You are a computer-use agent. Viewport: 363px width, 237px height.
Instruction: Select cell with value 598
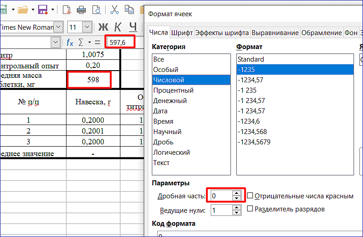(93, 80)
